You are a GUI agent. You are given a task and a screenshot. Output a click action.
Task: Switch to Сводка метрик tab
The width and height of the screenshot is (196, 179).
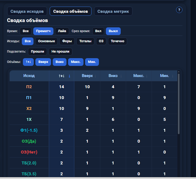pyautogui.click(x=113, y=11)
